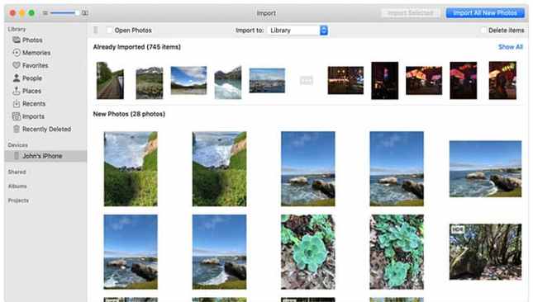Select the Recents clock icon
This screenshot has width=533, height=302.
pyautogui.click(x=17, y=103)
